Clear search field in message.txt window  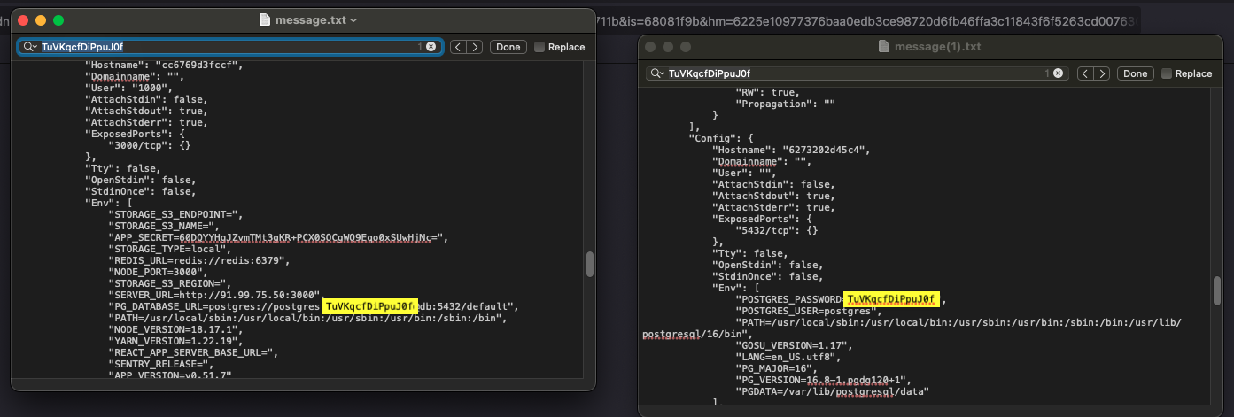(431, 47)
